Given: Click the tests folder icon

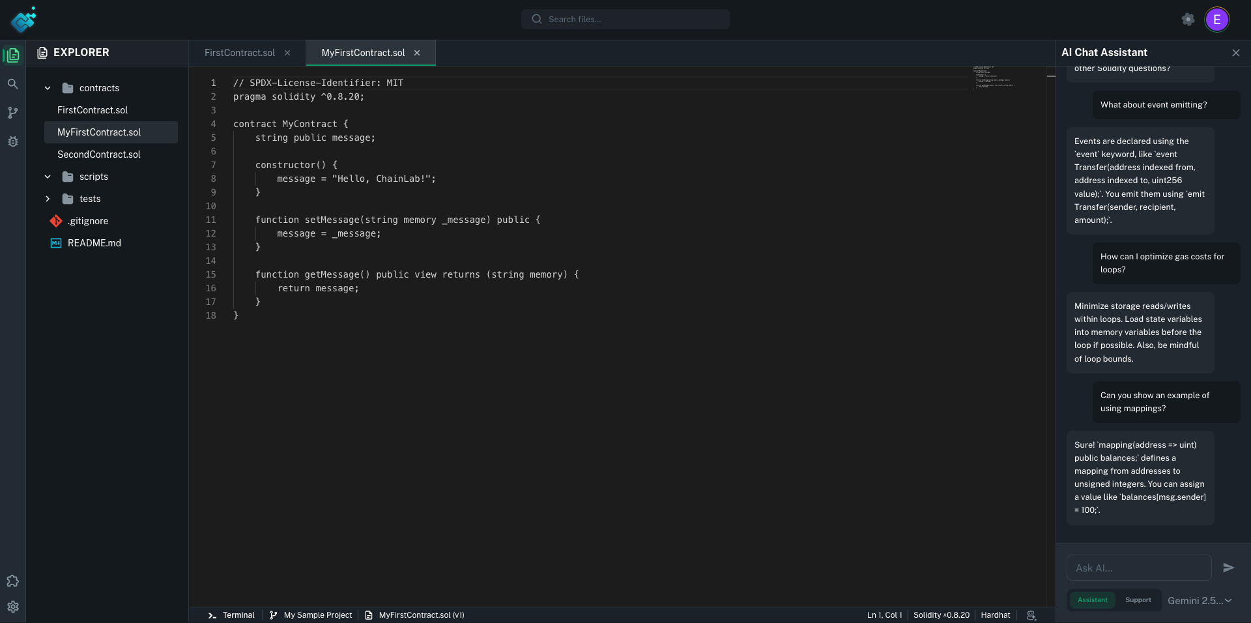Looking at the screenshot, I should [x=68, y=199].
